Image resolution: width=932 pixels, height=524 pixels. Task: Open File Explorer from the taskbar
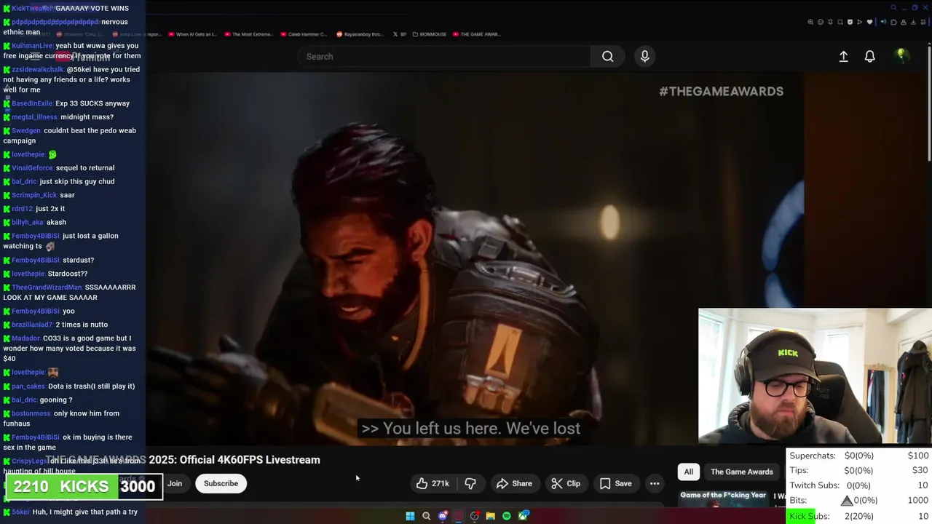point(491,516)
